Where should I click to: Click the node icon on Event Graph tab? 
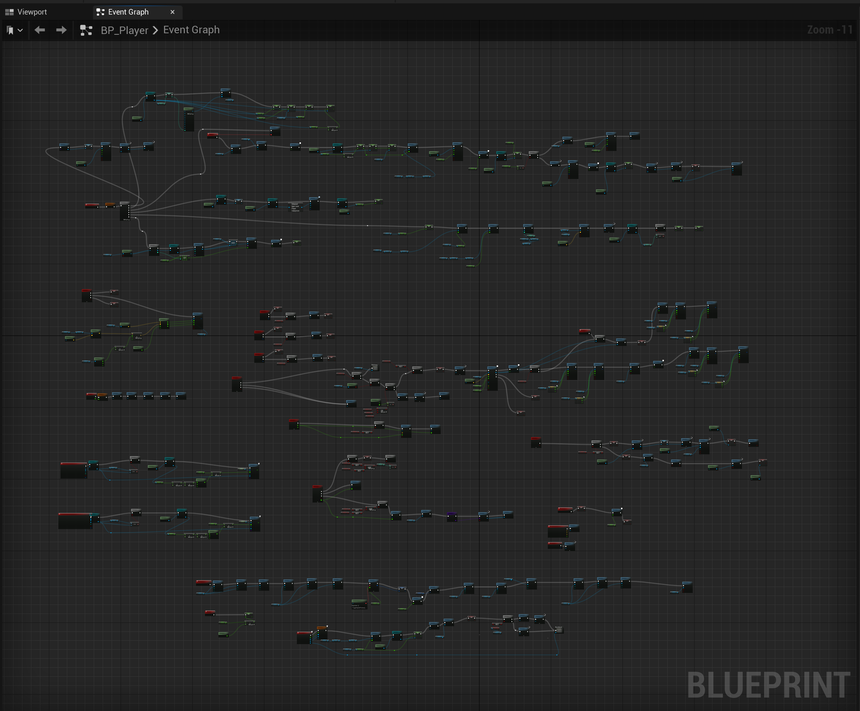(x=100, y=12)
